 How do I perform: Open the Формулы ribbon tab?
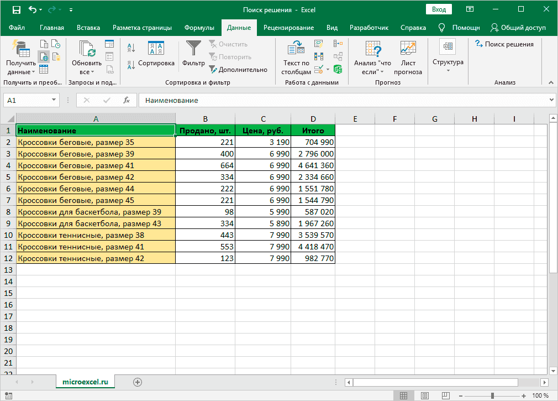pos(199,28)
